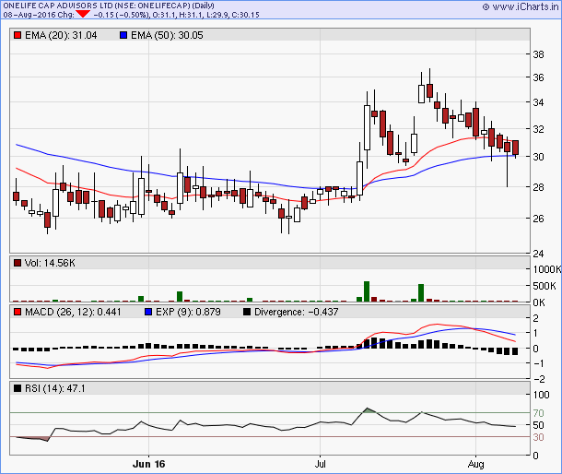Click the 38 price axis label

coord(538,54)
